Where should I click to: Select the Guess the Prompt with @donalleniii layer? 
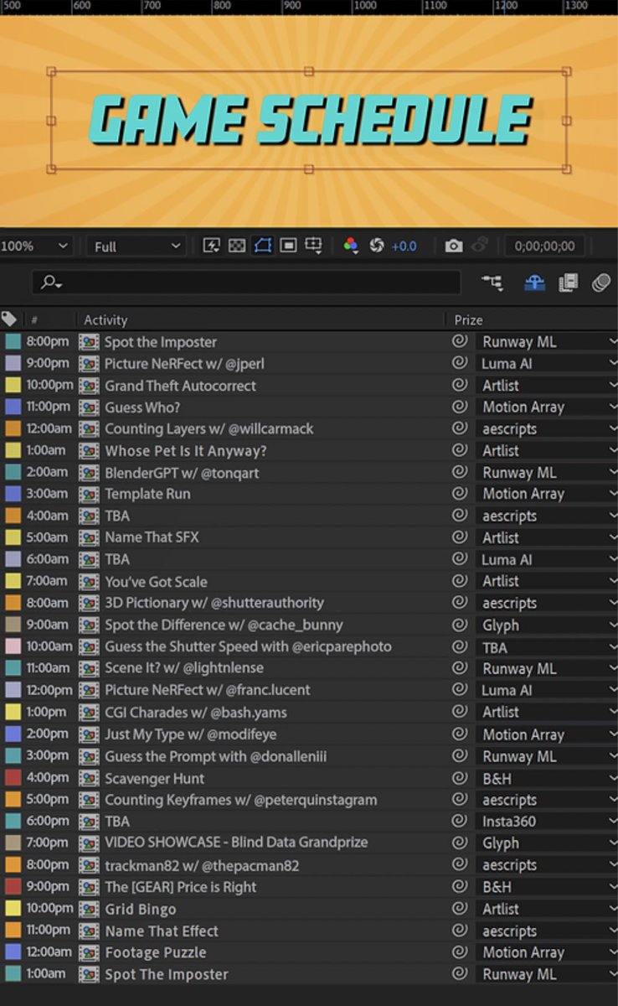click(215, 756)
